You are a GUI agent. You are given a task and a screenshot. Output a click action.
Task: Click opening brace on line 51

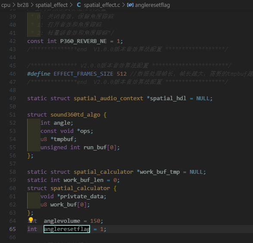point(105,115)
